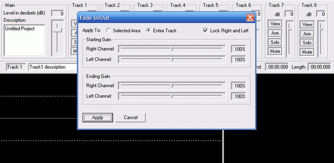This screenshot has height=163, width=334.
Task: Click Track 7 dB value field
Action: click(289, 14)
